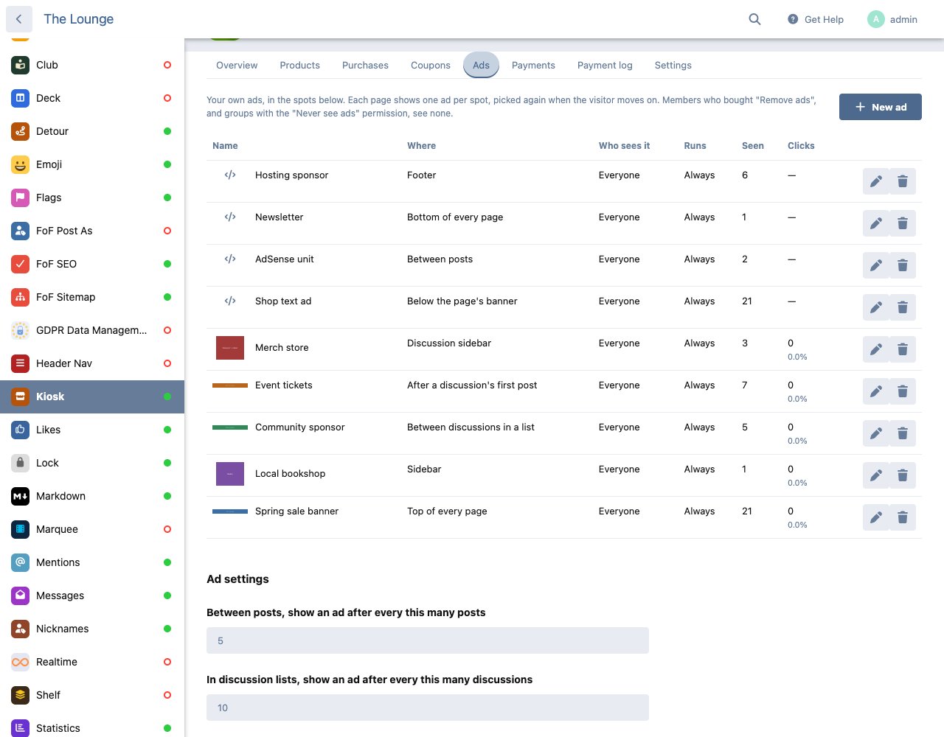
Task: Click the Likes extension status dot
Action: tap(167, 430)
